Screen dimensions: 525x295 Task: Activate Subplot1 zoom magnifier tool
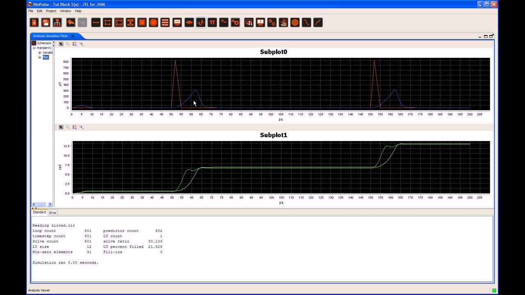68,127
